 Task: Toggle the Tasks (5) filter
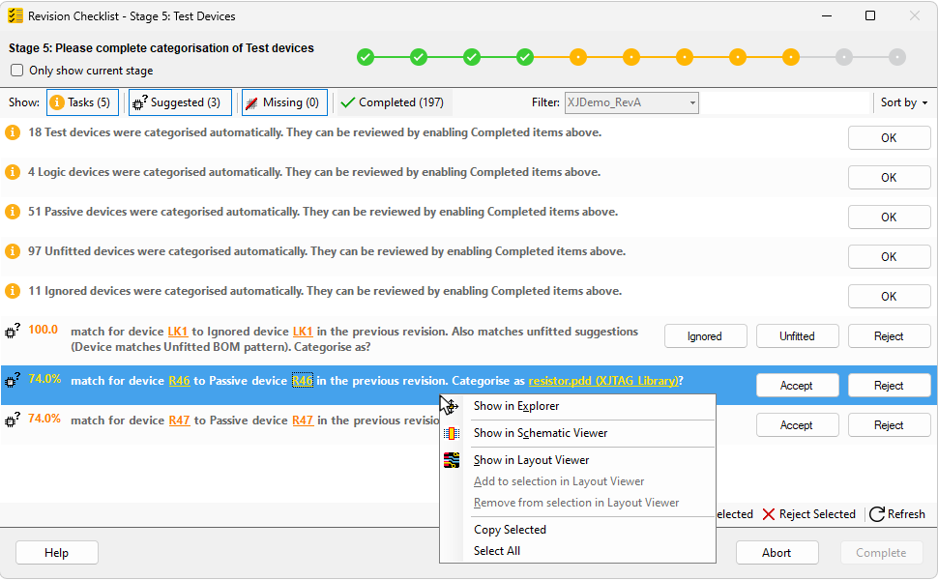pos(79,102)
